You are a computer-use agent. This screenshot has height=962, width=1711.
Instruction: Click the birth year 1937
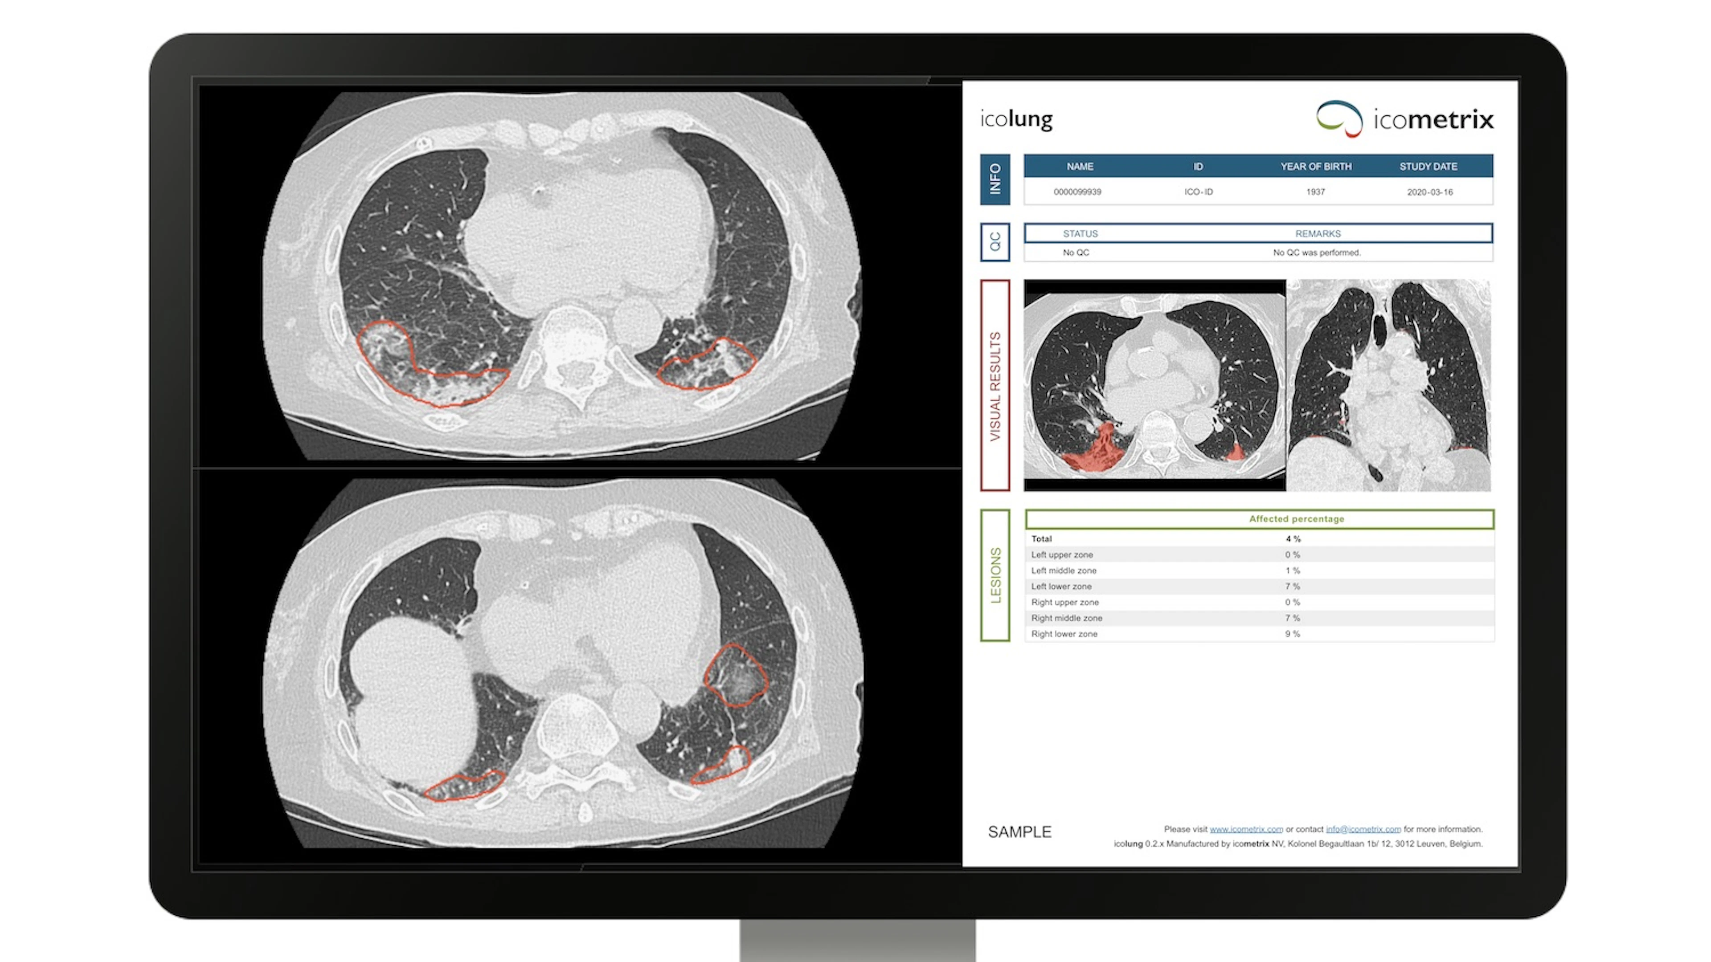click(1316, 192)
